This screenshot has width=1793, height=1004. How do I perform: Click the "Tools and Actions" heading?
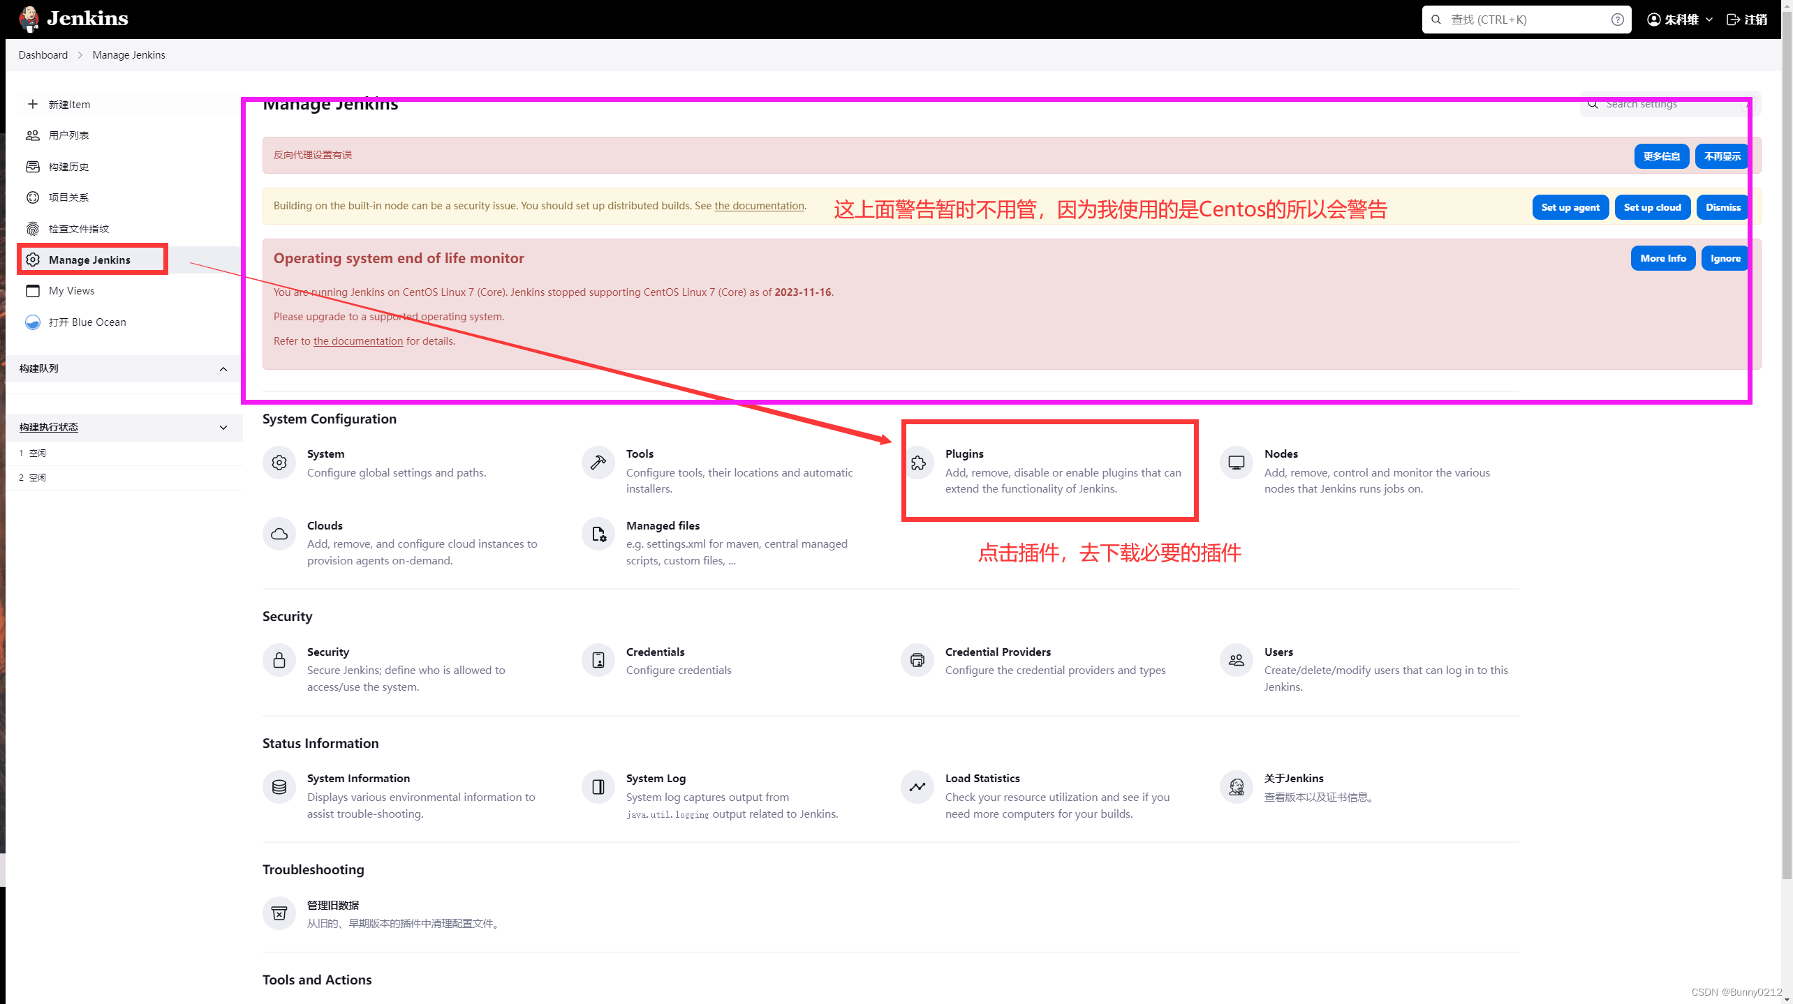coord(317,980)
